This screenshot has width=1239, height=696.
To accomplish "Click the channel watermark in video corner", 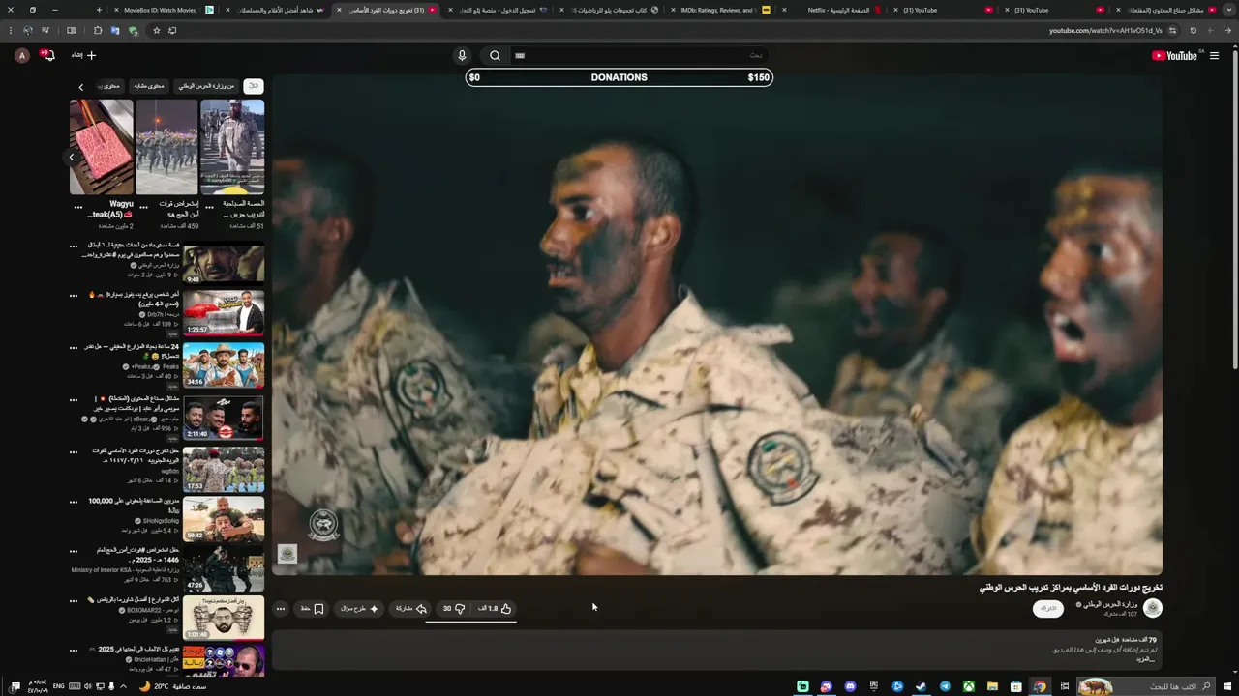I will tap(287, 553).
